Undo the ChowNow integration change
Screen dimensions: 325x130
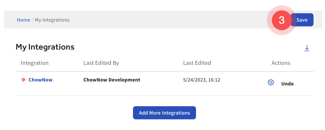point(287,84)
